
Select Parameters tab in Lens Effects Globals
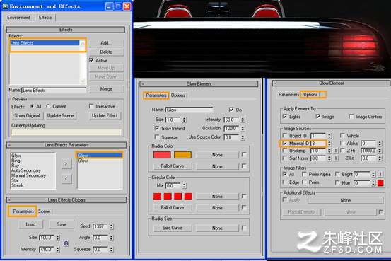(x=23, y=211)
